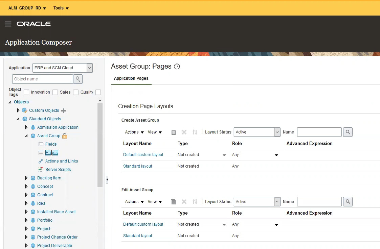
Task: Enable the Sales object tag checkbox
Action: point(55,92)
